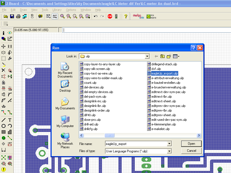
Task: Click the red STOP icon
Action: click(x=110, y=16)
